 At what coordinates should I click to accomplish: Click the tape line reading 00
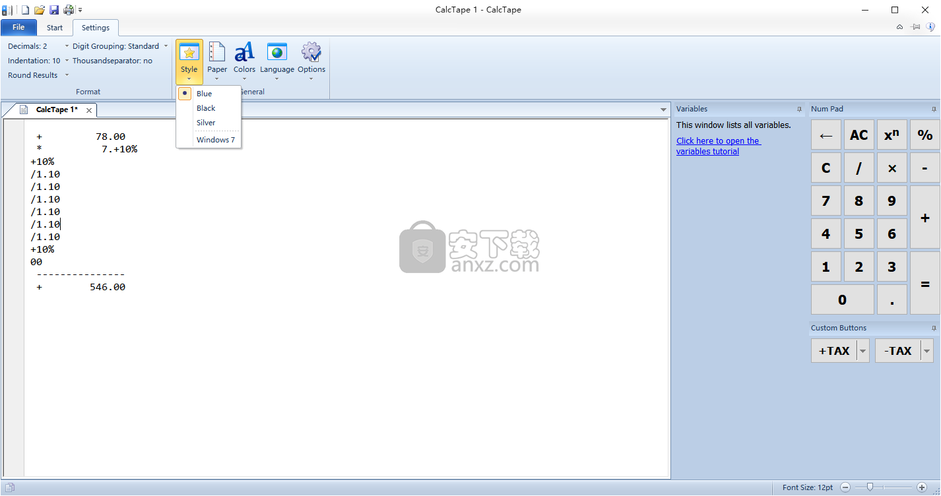coord(36,262)
